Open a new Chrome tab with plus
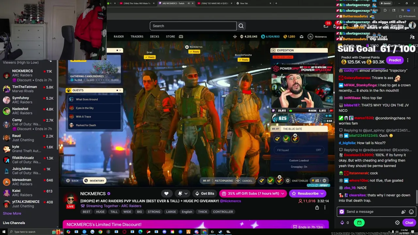Image resolution: width=418 pixels, height=235 pixels. [276, 3]
